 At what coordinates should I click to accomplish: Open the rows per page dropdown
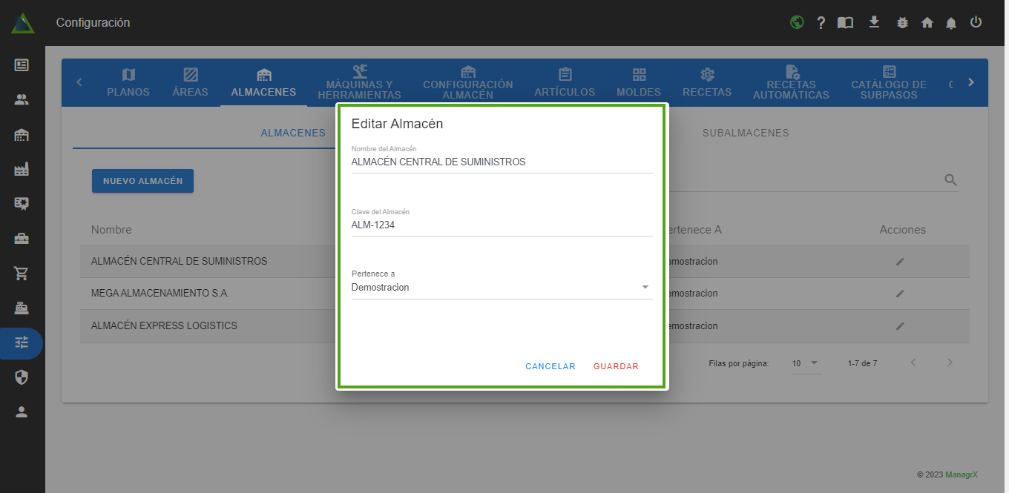point(806,363)
